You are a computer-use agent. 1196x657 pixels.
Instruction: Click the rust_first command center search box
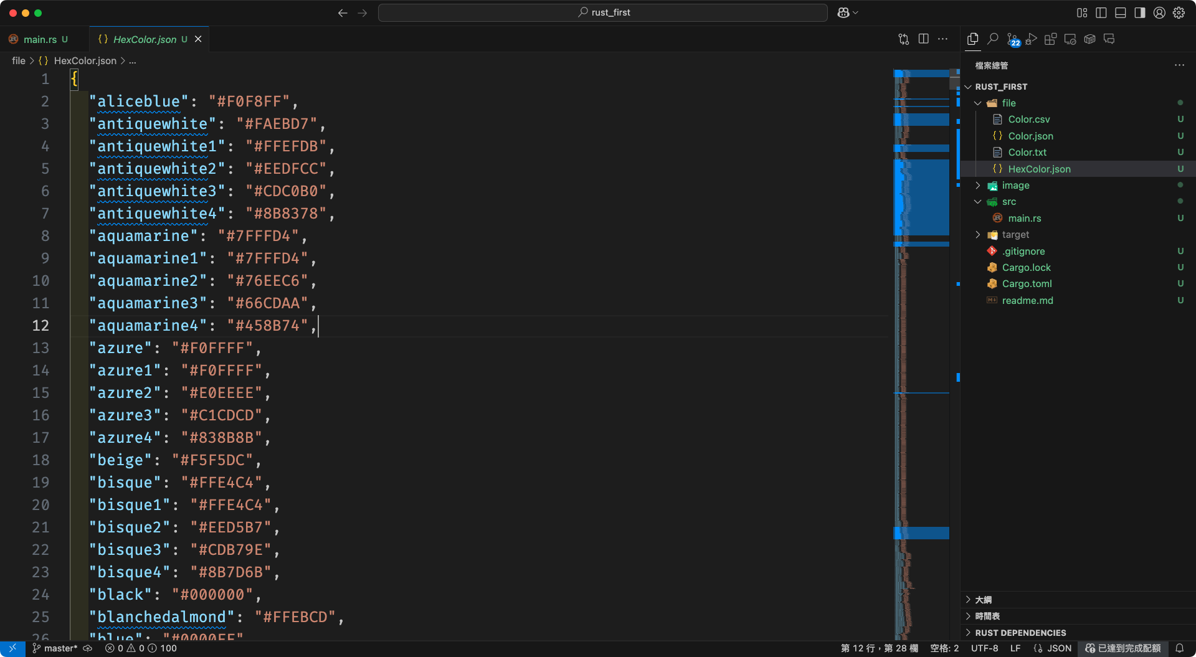coord(603,13)
